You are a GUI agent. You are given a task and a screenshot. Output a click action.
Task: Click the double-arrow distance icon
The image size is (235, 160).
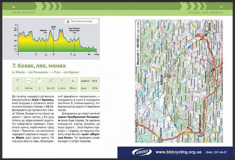[x=28, y=81]
